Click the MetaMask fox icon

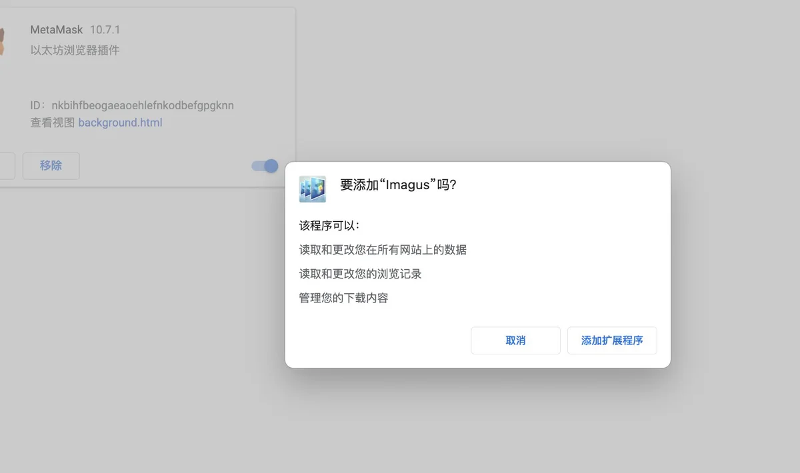point(3,41)
